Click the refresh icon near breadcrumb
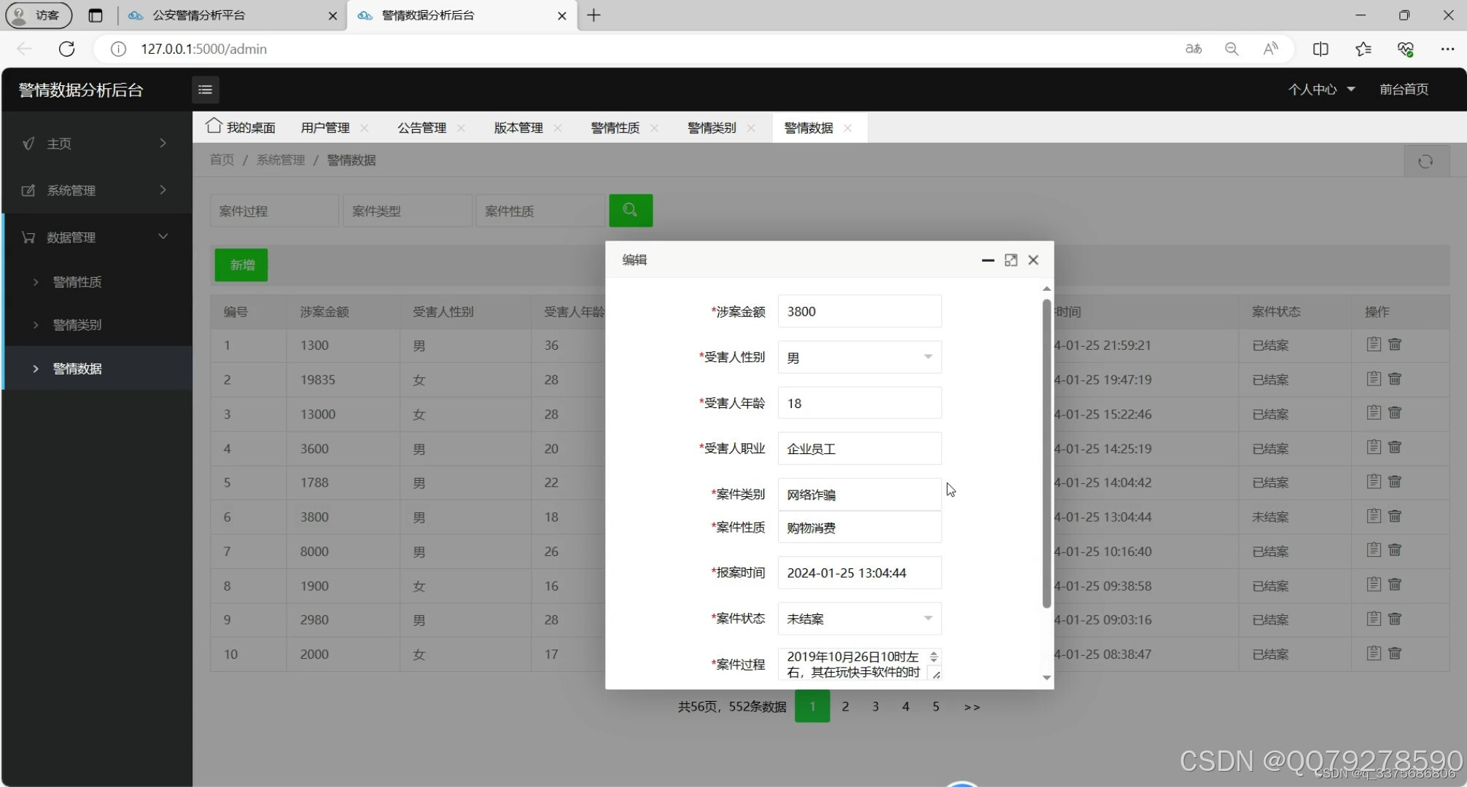 click(x=1425, y=162)
